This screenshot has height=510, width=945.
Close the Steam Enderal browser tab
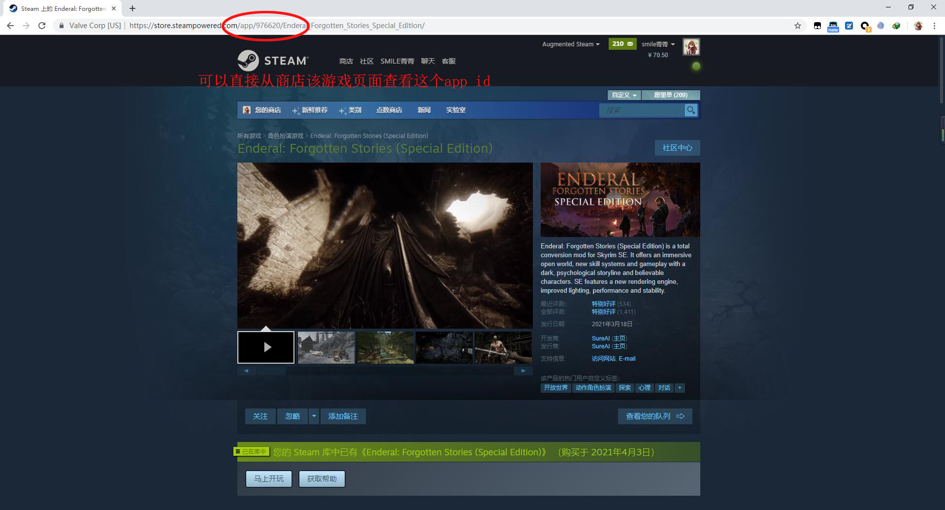(x=114, y=8)
